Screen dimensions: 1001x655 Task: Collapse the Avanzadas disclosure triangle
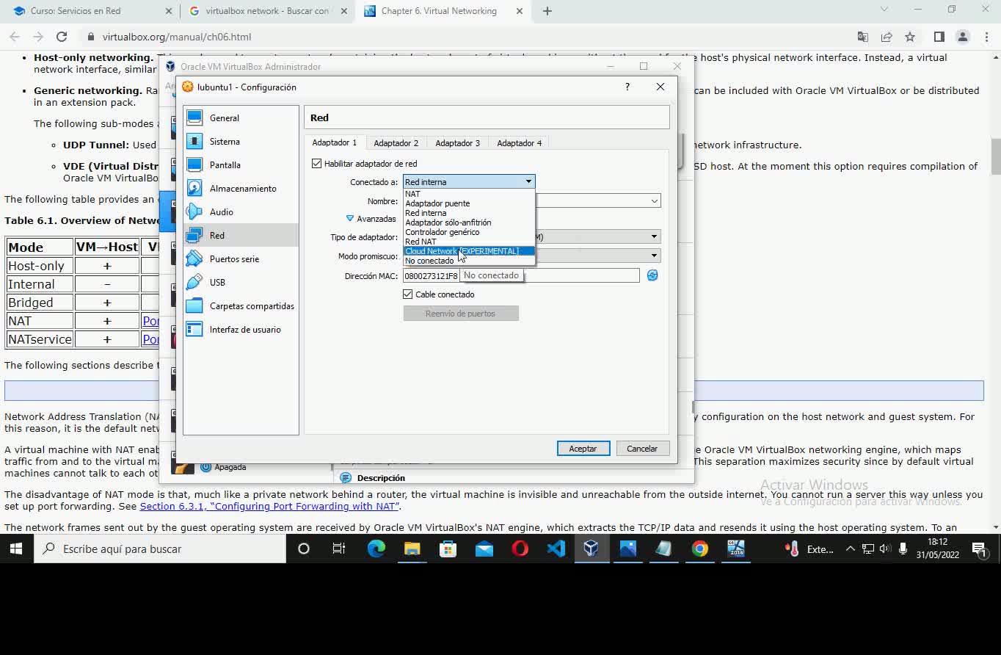(x=350, y=219)
